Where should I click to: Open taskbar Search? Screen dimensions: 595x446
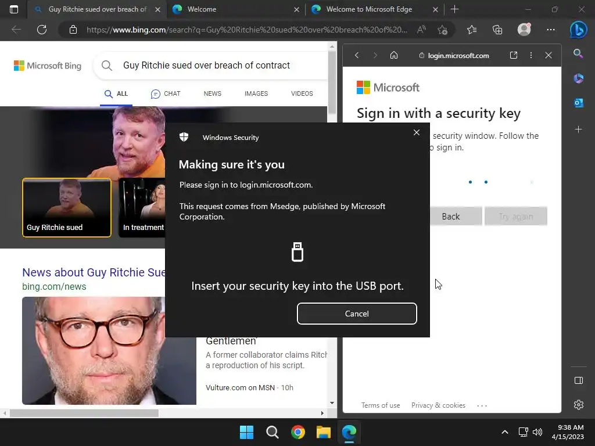(x=272, y=432)
